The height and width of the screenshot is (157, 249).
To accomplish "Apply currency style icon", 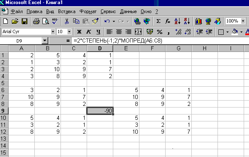I will tap(150, 32).
